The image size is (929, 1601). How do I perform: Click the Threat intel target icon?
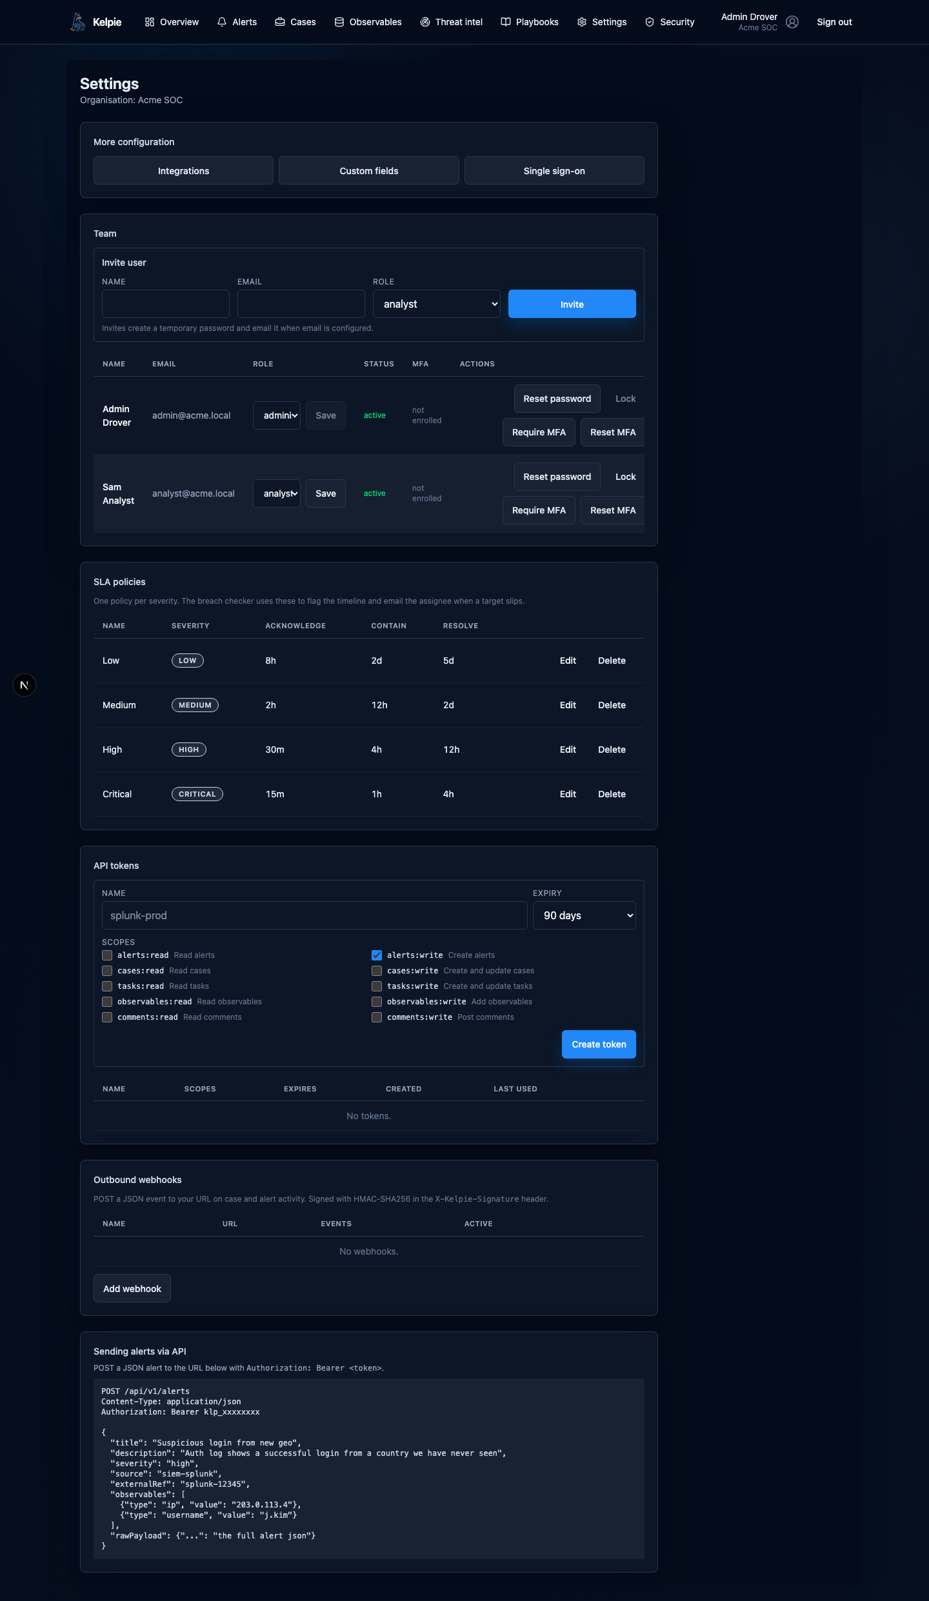click(x=425, y=22)
